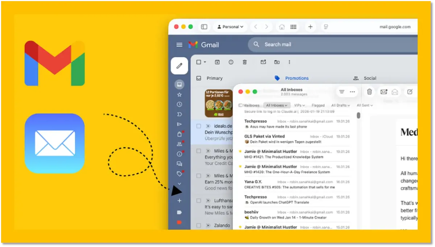Click the Mail message list scrollbar

coord(359,116)
